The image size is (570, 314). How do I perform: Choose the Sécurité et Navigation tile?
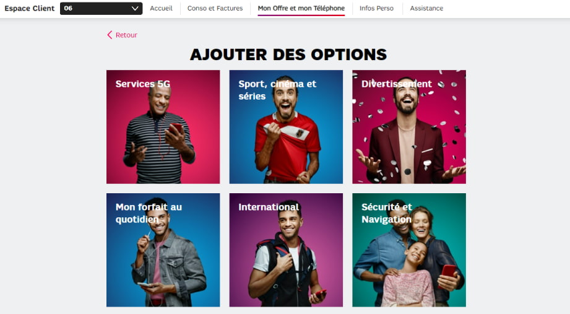[409, 250]
